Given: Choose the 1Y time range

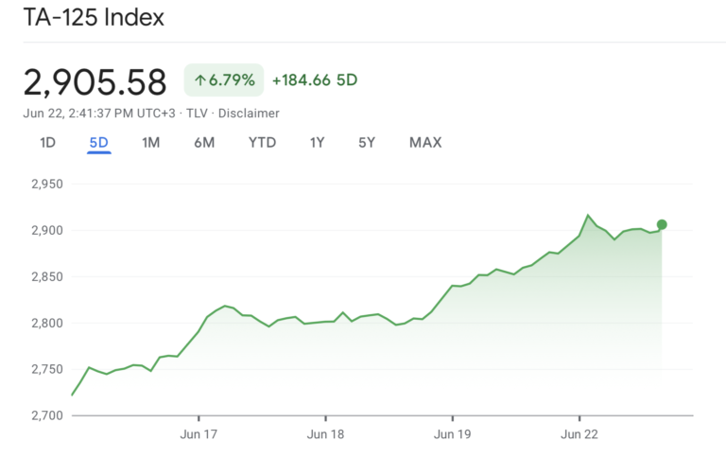Looking at the screenshot, I should click(318, 142).
